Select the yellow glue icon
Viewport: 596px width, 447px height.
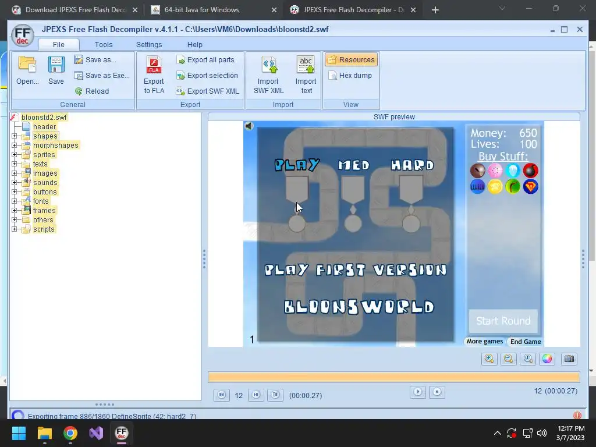click(495, 187)
